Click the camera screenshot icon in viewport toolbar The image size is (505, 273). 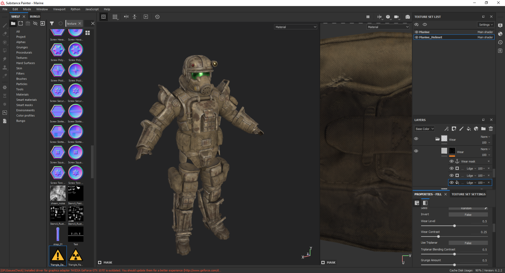(407, 17)
